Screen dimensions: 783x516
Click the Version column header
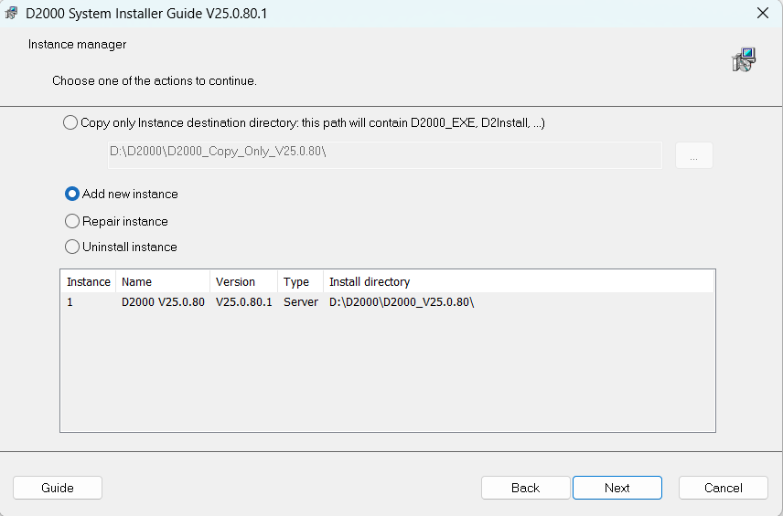243,281
